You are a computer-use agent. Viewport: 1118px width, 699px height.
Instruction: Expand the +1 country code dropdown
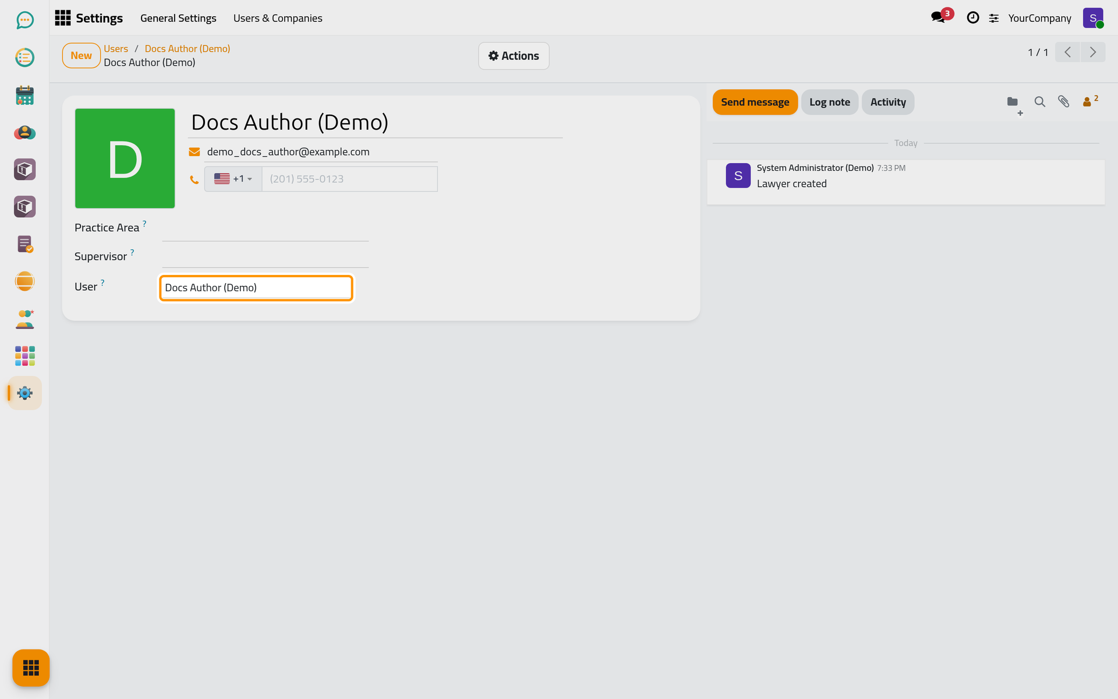pyautogui.click(x=233, y=179)
